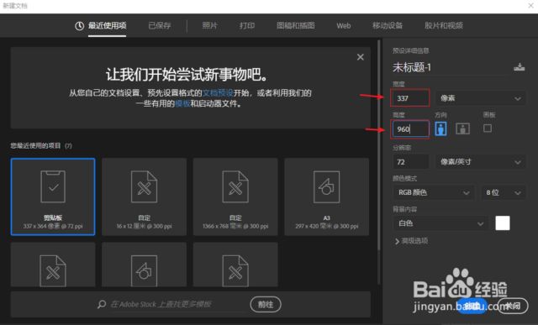Viewport: 538px width, 325px height.
Task: Close the 新建文档 dialog window
Action: click(530, 6)
